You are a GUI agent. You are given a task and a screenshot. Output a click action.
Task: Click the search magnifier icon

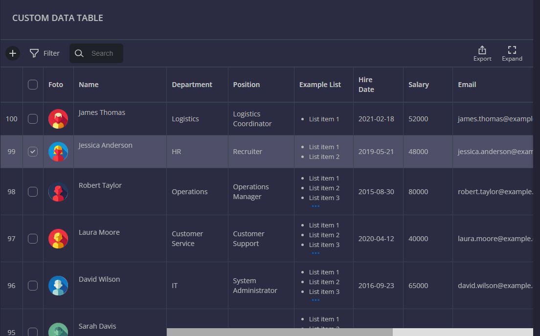[79, 53]
